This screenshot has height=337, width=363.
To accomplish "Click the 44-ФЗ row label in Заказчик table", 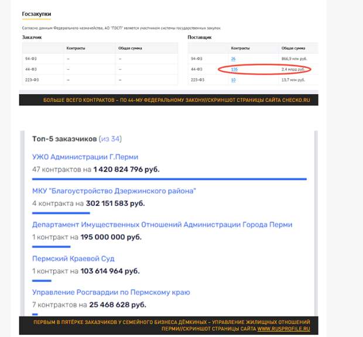I will pos(31,69).
